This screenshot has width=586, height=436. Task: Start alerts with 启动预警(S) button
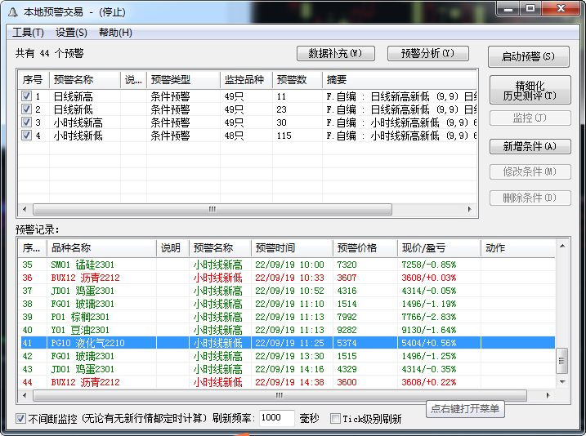pyautogui.click(x=529, y=56)
